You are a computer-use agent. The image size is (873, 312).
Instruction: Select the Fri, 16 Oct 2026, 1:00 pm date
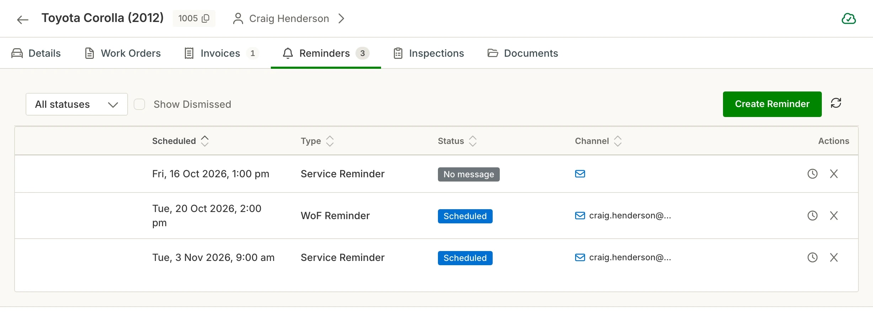click(210, 174)
